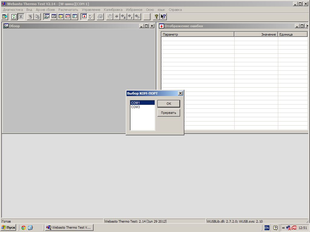Open the Справка menu
This screenshot has height=232, width=310.
coord(175,10)
